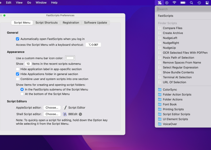Choose a new Shell Script editor

click(x=52, y=114)
